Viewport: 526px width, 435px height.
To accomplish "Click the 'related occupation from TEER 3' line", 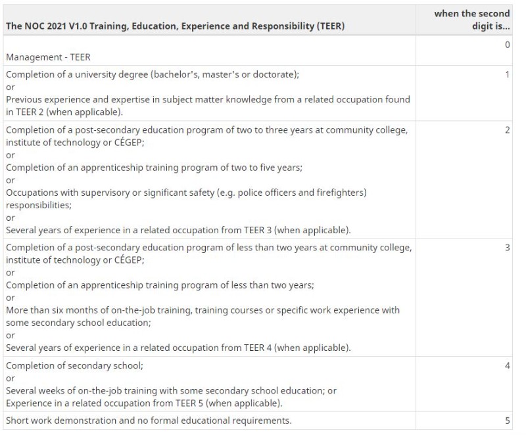I will tap(178, 230).
